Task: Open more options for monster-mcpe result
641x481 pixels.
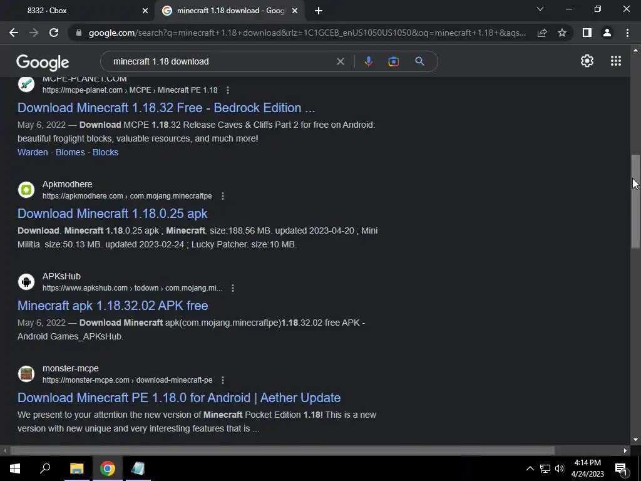Action: pyautogui.click(x=223, y=380)
